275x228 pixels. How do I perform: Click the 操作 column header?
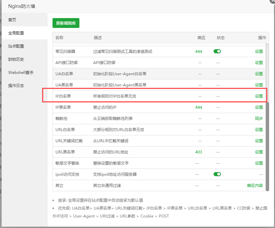[x=262, y=37]
